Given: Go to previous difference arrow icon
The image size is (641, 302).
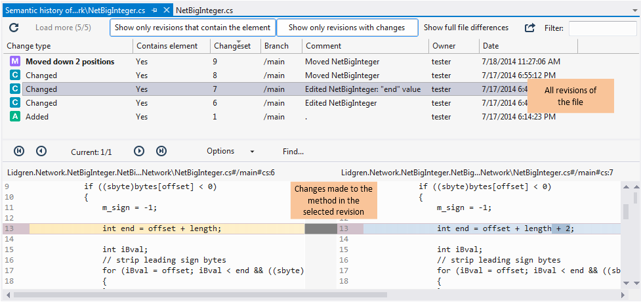Looking at the screenshot, I should [x=41, y=151].
